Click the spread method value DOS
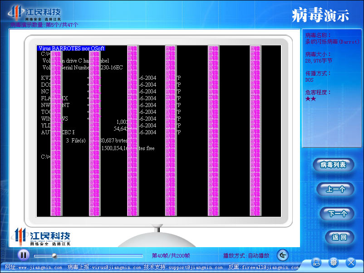This screenshot has width=364, height=273. [309, 80]
